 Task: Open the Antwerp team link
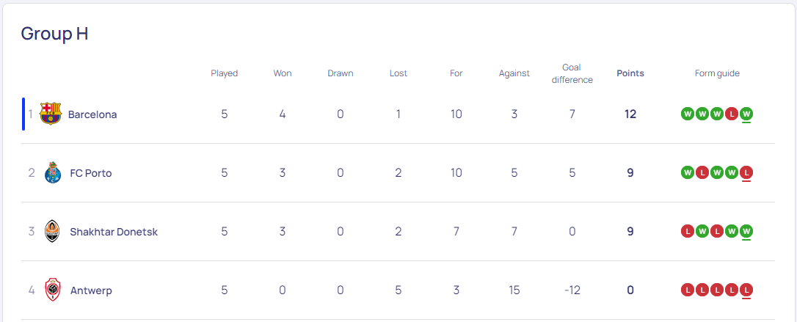point(91,291)
